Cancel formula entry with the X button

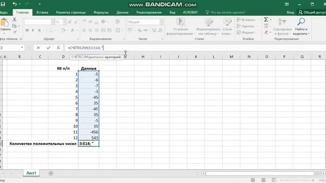(38, 48)
